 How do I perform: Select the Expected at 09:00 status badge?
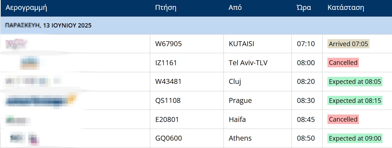coord(355,138)
